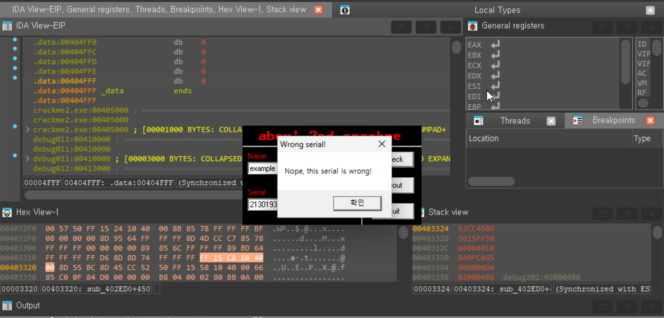Select the Local Types tab

tap(497, 10)
